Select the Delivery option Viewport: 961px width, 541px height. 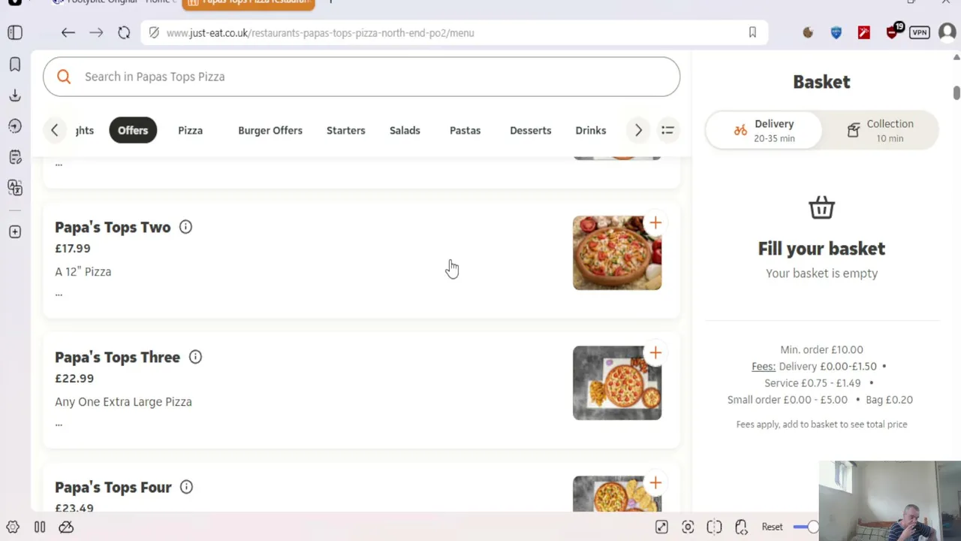[764, 131]
